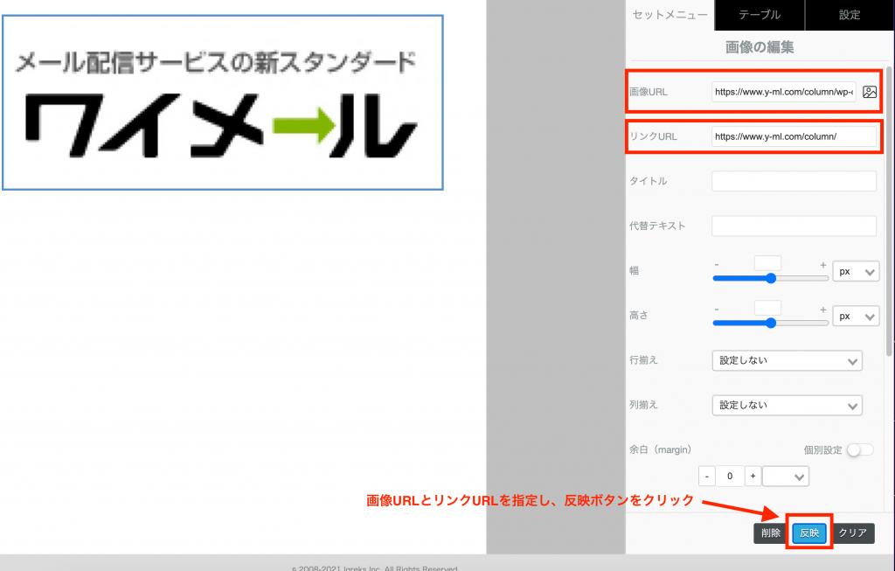Click the 高さ height slider handle
Screen dimensions: 895x571
coord(771,323)
